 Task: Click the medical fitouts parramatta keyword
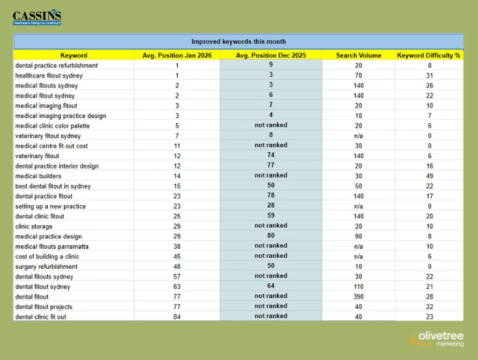(x=52, y=246)
